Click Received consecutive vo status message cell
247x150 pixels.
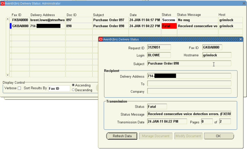tap(198, 26)
